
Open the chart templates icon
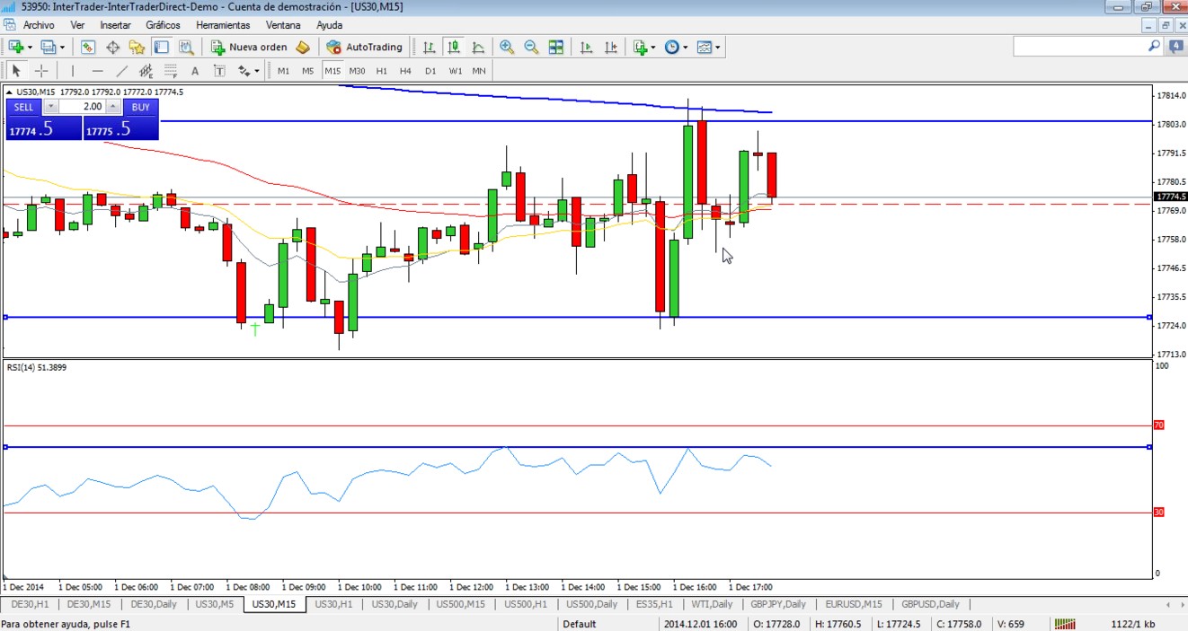coord(704,47)
